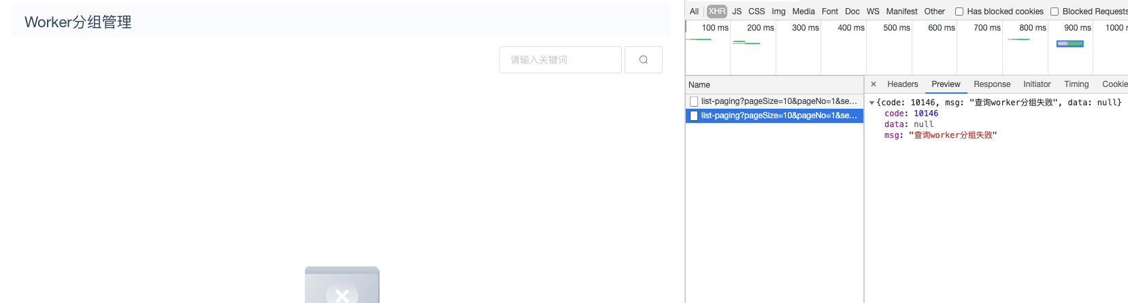Select the All filter
This screenshot has width=1128, height=303.
click(x=694, y=12)
